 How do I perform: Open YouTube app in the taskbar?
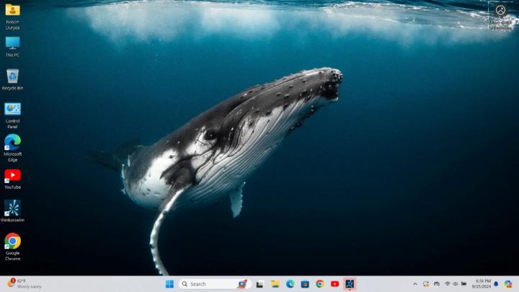coord(334,284)
